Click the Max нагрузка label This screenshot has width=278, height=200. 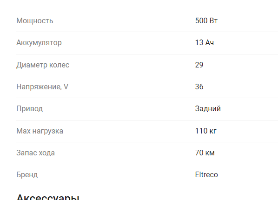click(40, 131)
